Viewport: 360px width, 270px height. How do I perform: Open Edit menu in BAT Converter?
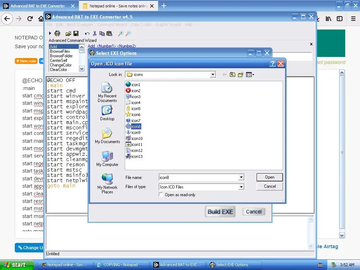pyautogui.click(x=59, y=25)
